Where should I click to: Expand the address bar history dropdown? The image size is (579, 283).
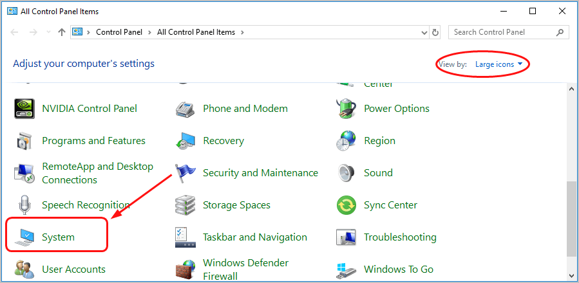click(424, 32)
